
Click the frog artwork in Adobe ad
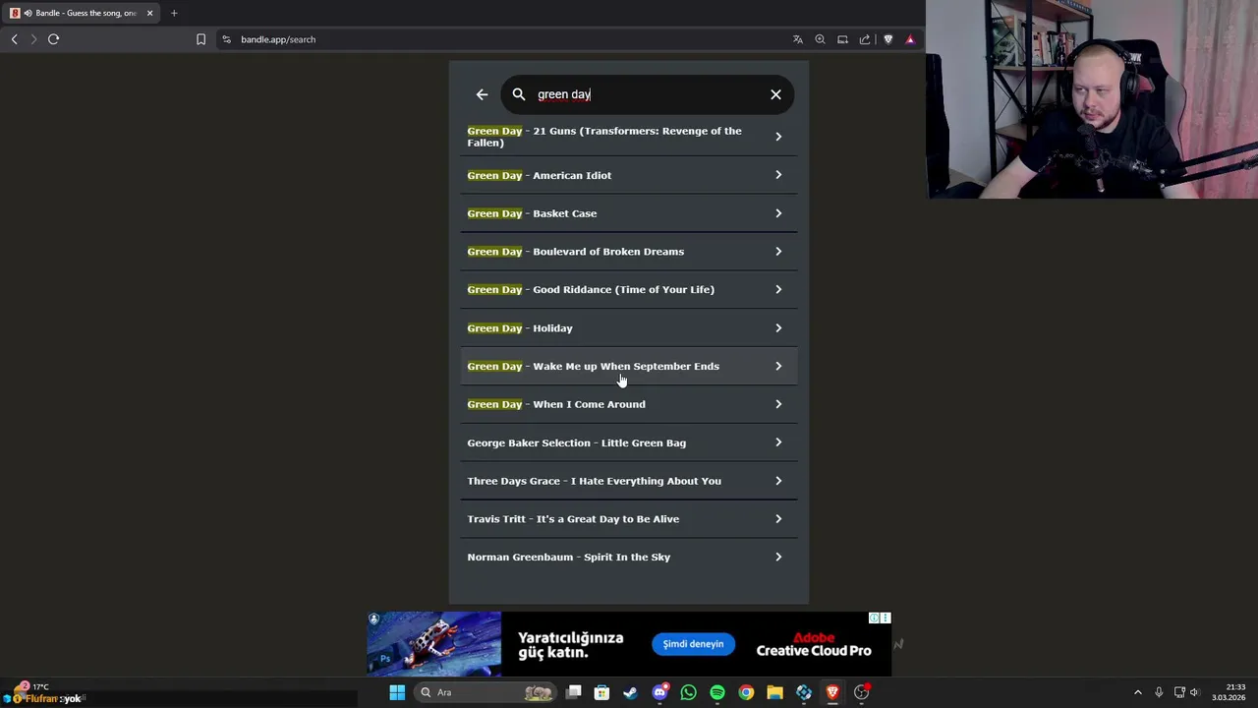(x=434, y=644)
